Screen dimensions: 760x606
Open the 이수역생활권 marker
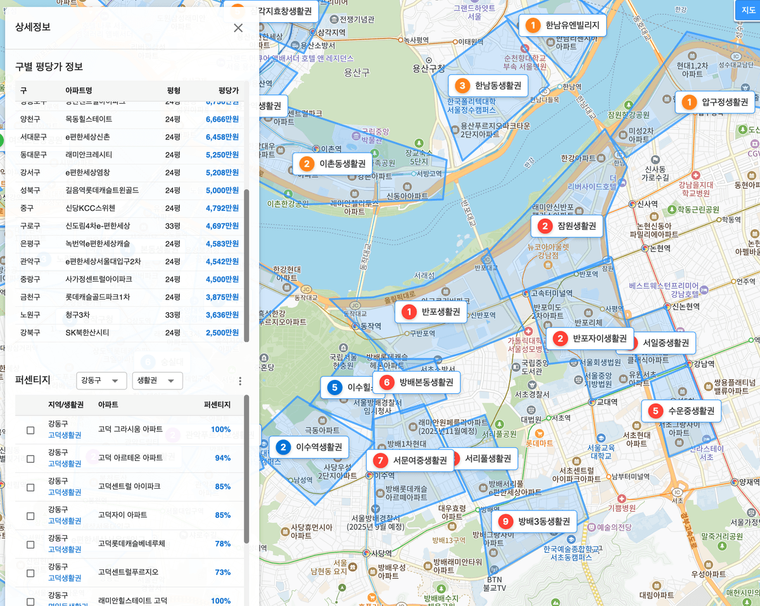308,448
